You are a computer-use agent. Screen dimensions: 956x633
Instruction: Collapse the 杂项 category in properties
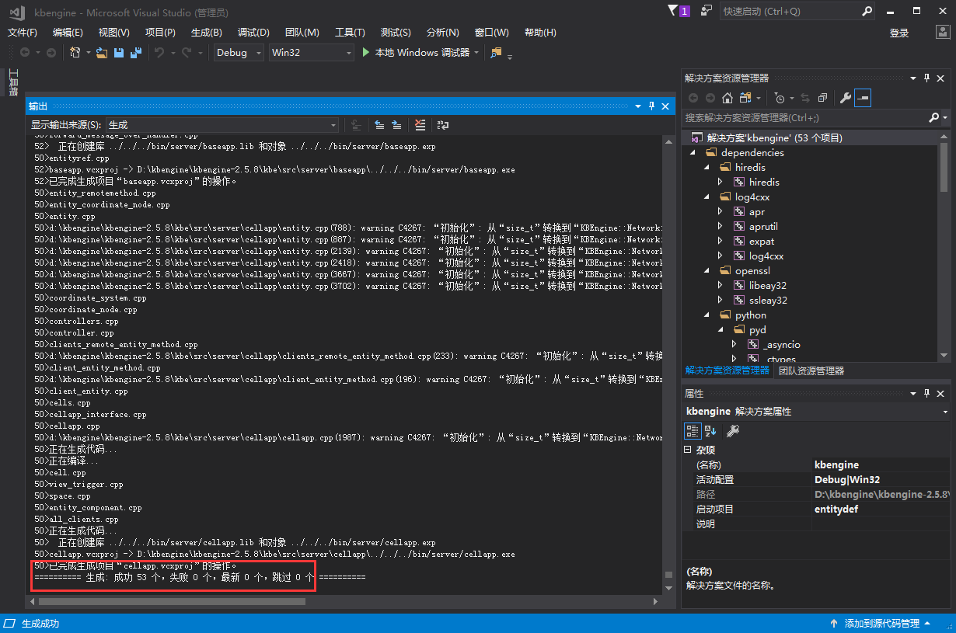(687, 450)
